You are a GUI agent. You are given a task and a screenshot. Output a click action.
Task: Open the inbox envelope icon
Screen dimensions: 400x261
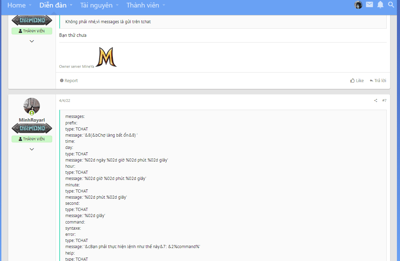(369, 4)
